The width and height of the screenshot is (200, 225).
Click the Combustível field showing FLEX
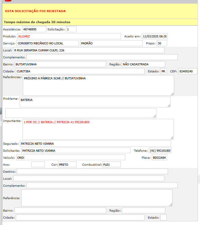[111, 164]
